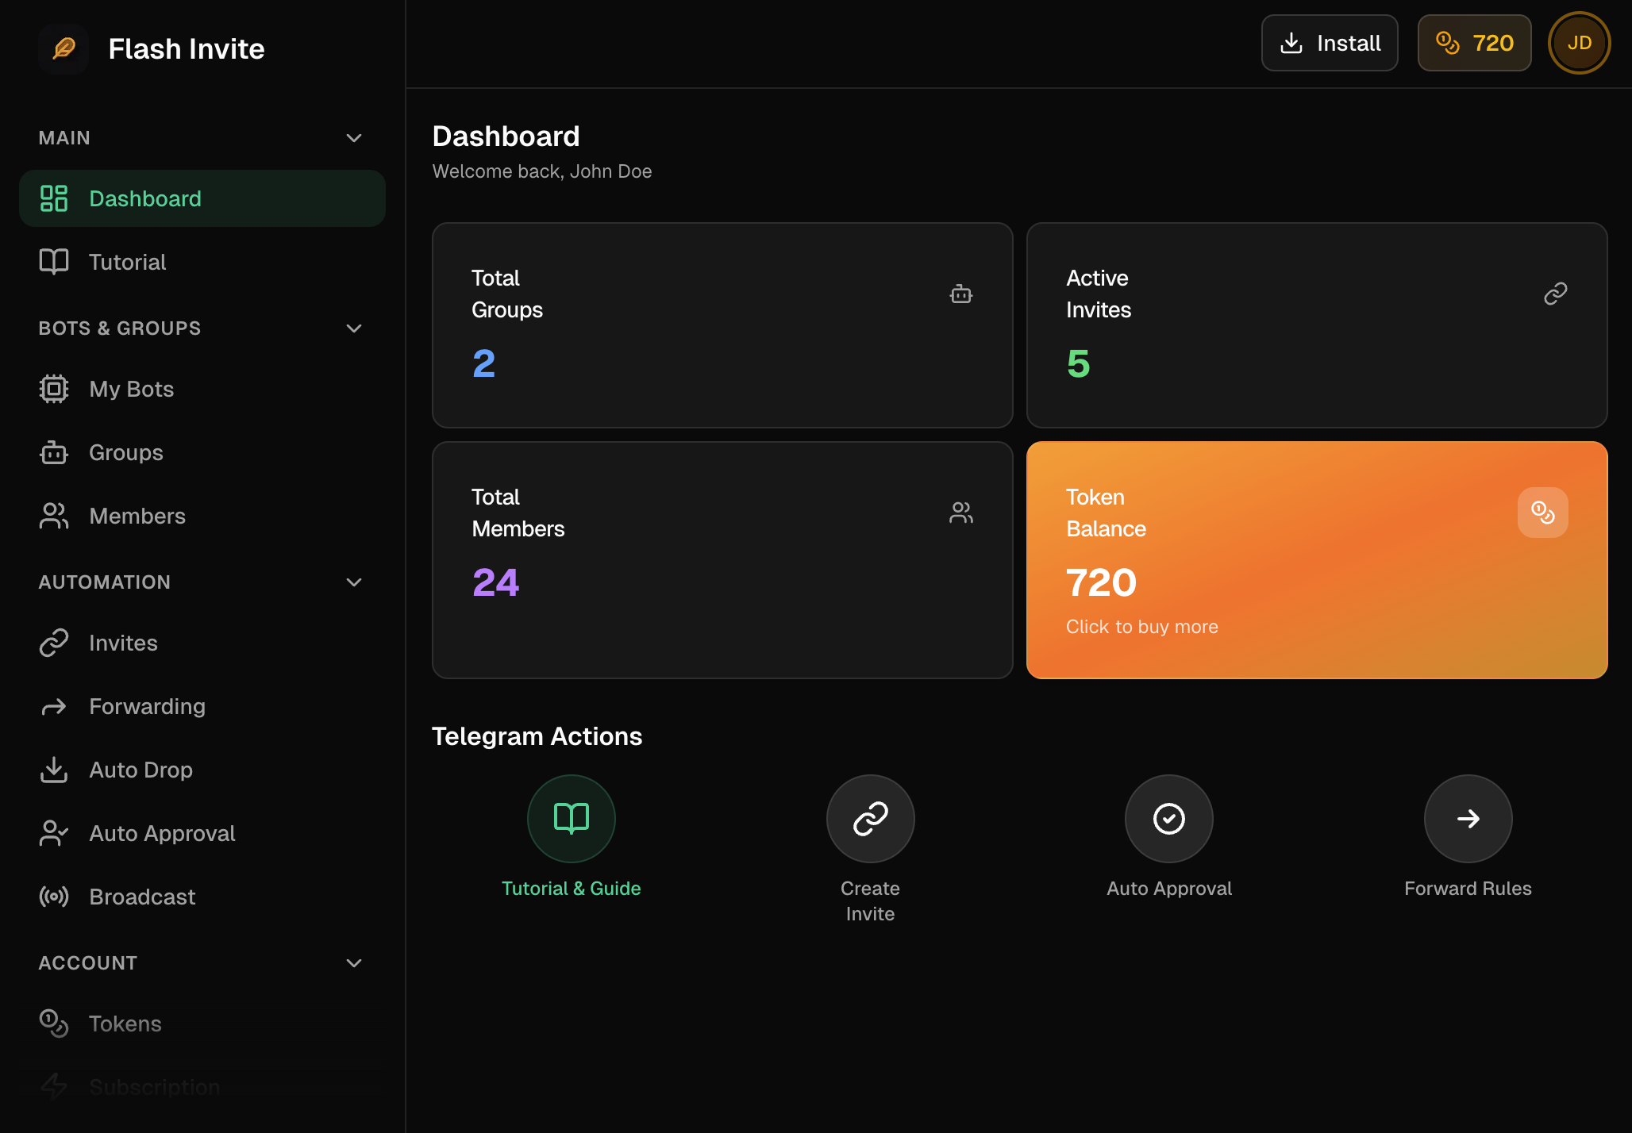Collapse the BOTS & GROUPS section
This screenshot has width=1632, height=1133.
point(354,328)
